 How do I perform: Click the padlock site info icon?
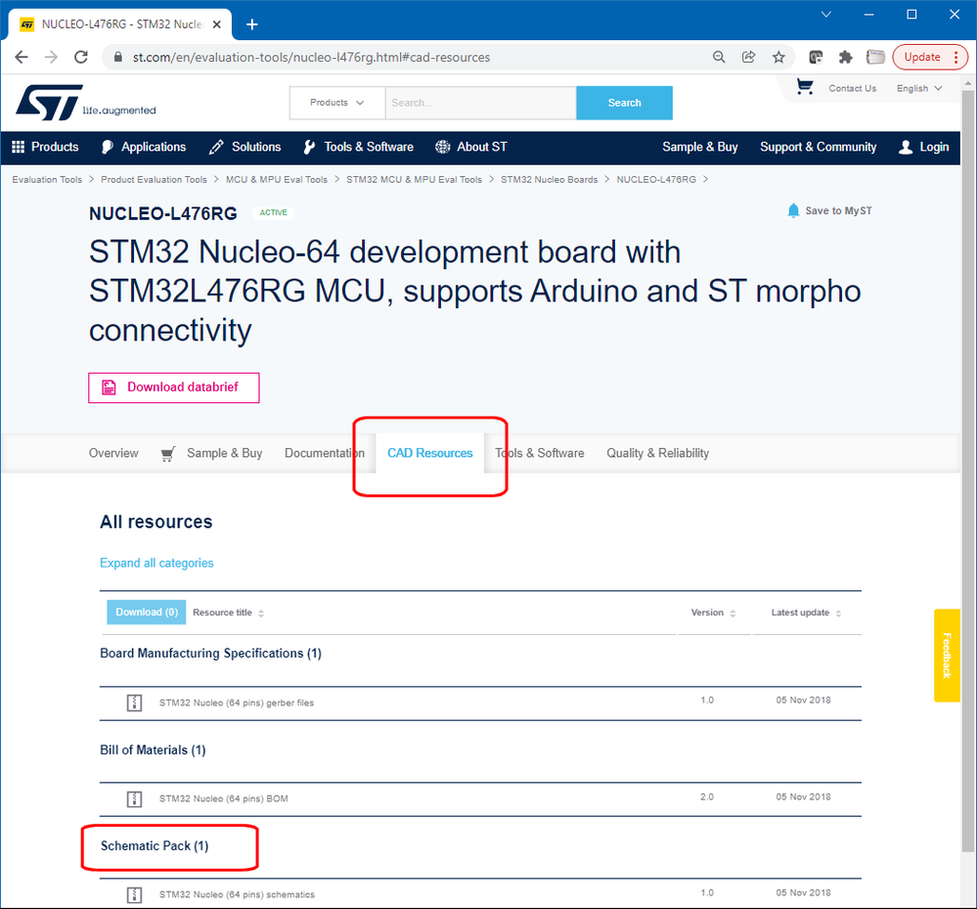coord(117,58)
